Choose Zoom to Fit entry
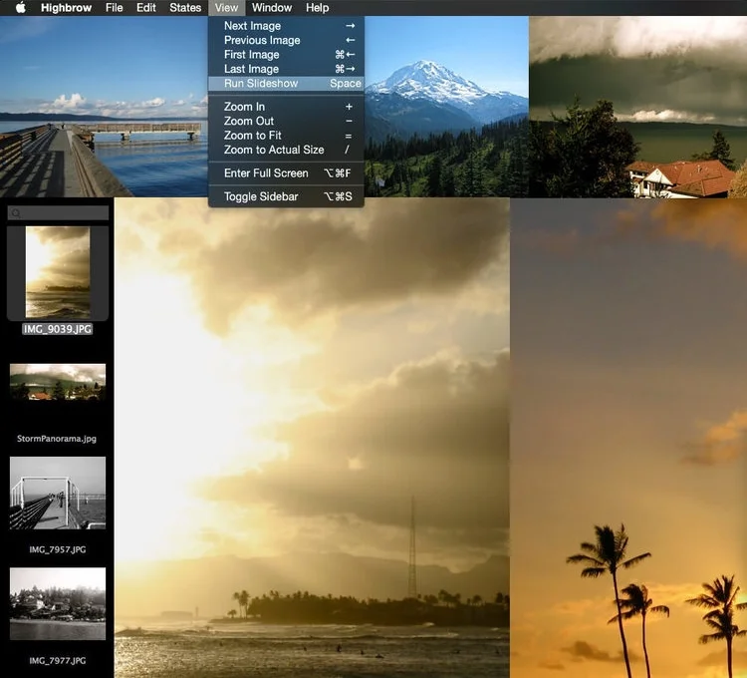The width and height of the screenshot is (747, 678). pos(286,136)
